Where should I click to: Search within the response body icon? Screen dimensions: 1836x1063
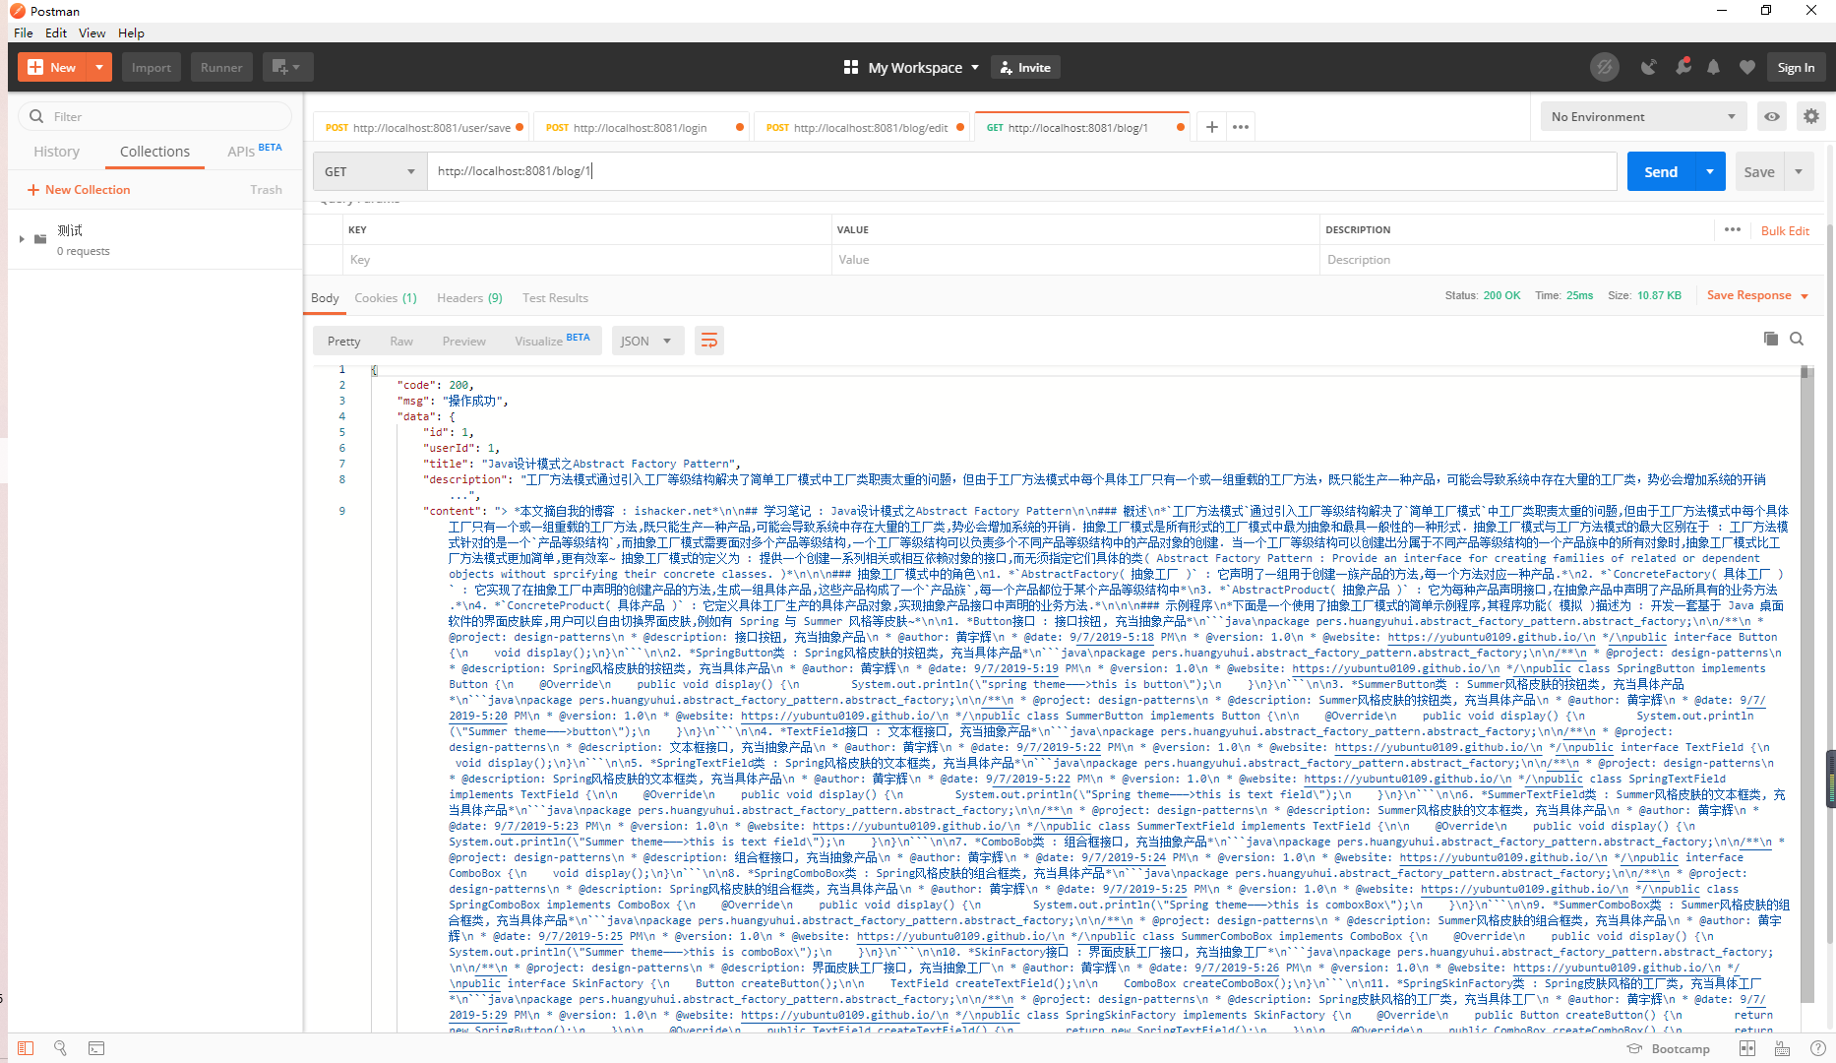(x=1797, y=339)
